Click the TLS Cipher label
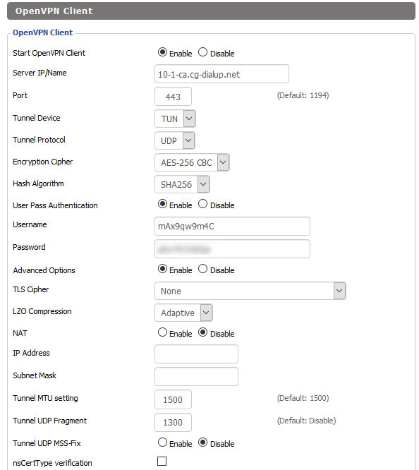 (x=31, y=289)
